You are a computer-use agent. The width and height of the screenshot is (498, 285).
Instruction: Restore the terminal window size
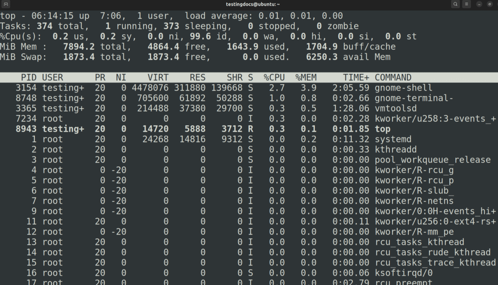pos(489,4)
